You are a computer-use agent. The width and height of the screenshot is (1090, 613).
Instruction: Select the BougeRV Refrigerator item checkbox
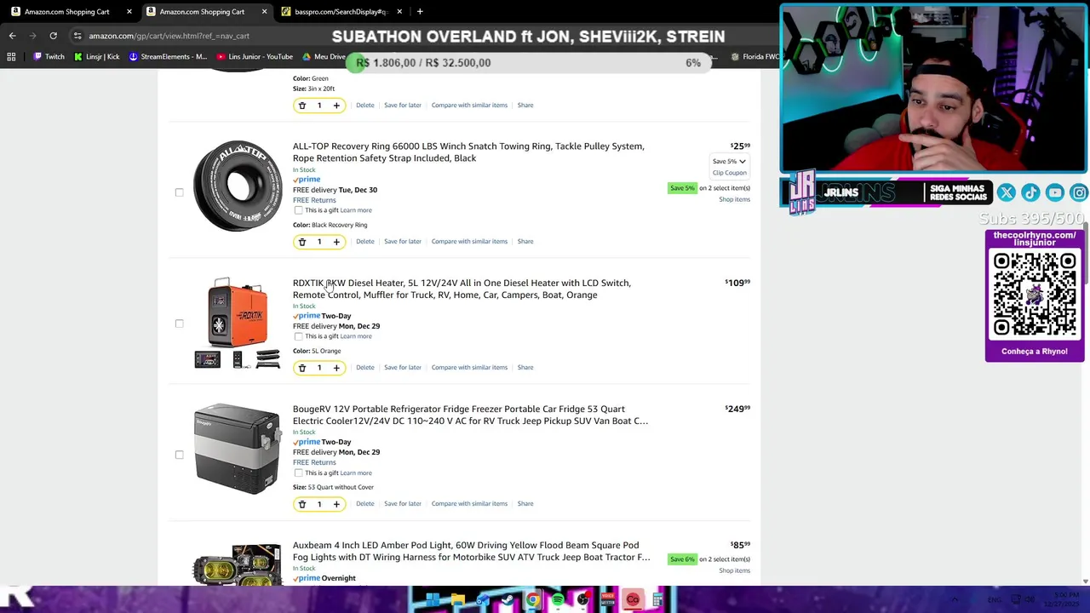[179, 455]
